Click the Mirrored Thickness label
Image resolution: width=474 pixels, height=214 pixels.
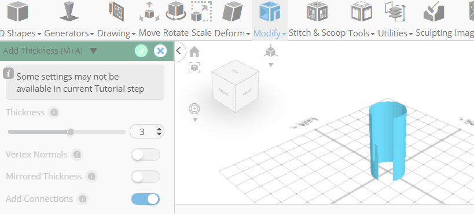point(44,177)
